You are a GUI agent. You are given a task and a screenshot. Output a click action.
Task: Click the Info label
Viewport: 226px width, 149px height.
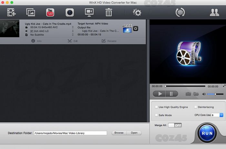[39, 41]
